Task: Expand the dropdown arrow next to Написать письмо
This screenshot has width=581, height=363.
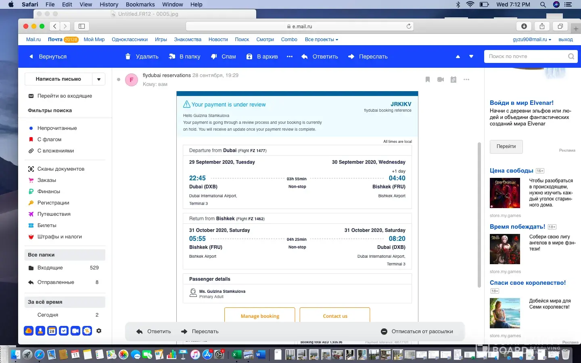Action: 99,79
